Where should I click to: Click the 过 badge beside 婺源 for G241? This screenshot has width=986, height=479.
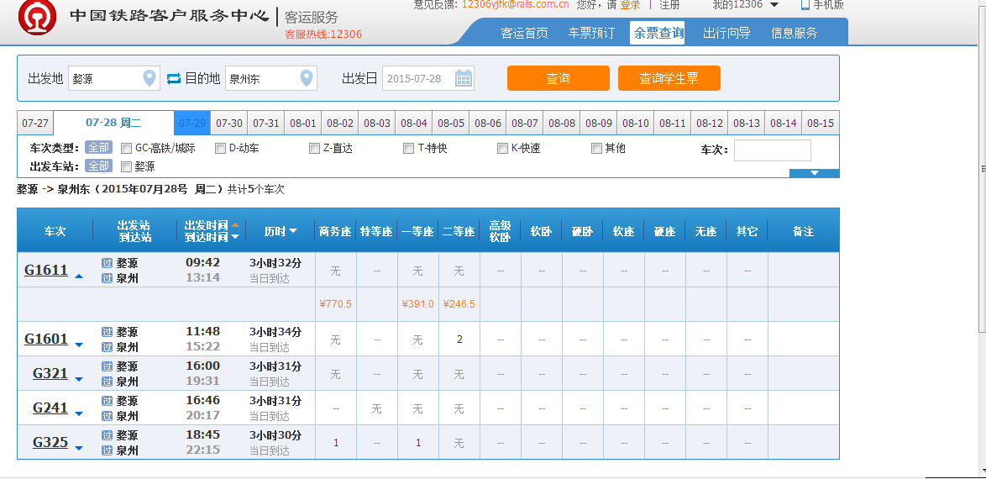(x=107, y=401)
